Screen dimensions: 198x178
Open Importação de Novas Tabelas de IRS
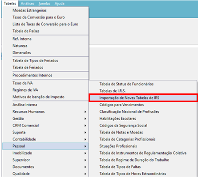point(143,98)
